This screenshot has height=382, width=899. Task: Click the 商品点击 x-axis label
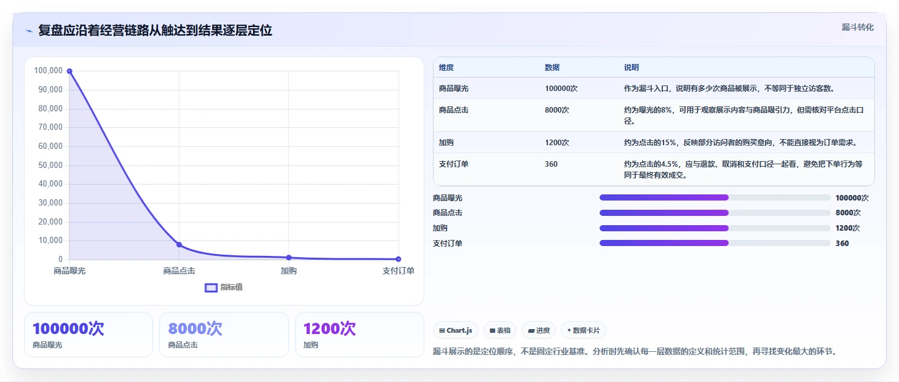pos(179,271)
